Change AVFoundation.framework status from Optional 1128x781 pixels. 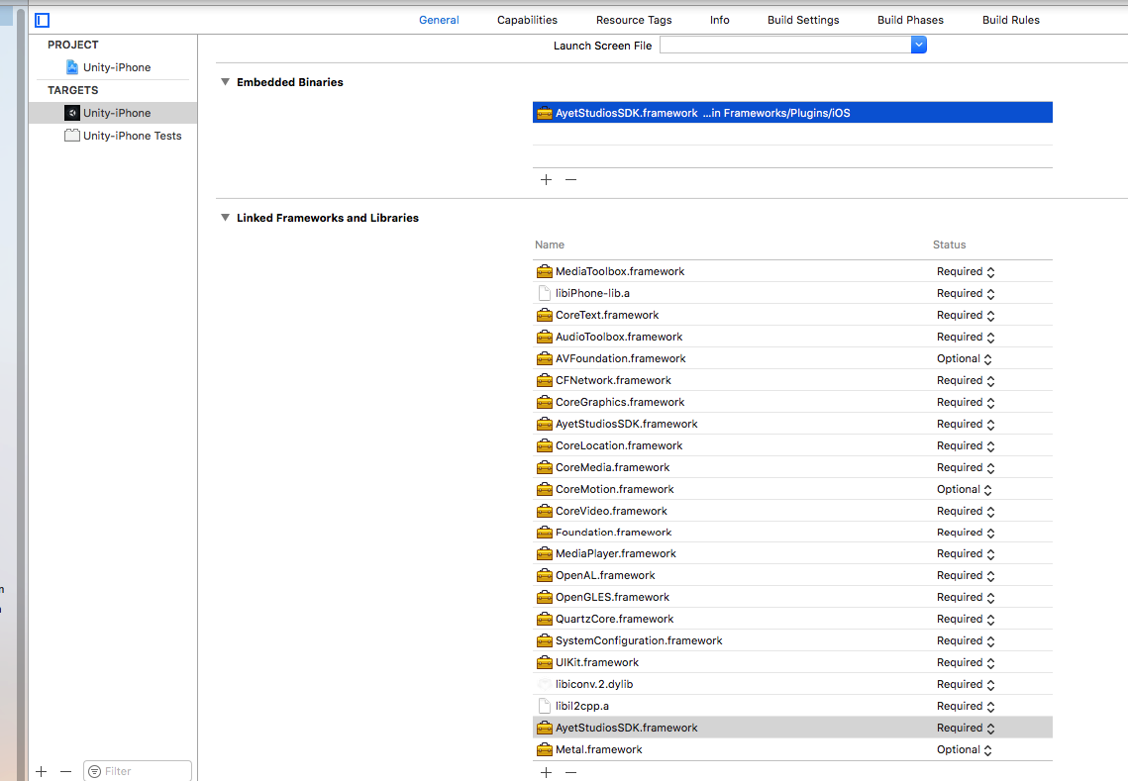964,359
